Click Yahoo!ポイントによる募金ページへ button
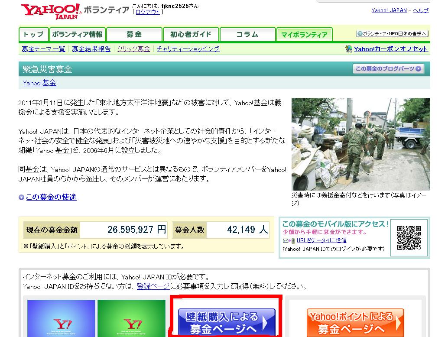 click(x=355, y=323)
